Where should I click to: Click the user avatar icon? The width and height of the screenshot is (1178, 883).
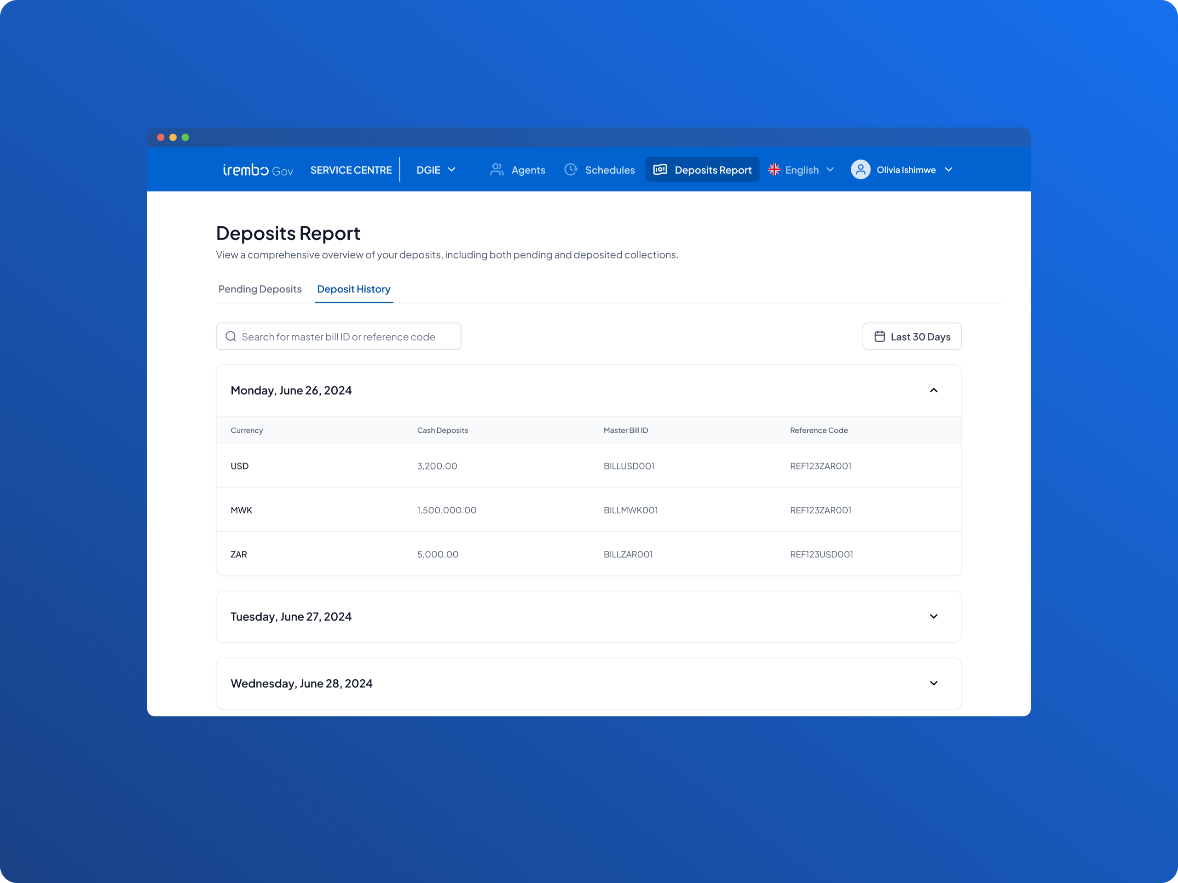(860, 170)
